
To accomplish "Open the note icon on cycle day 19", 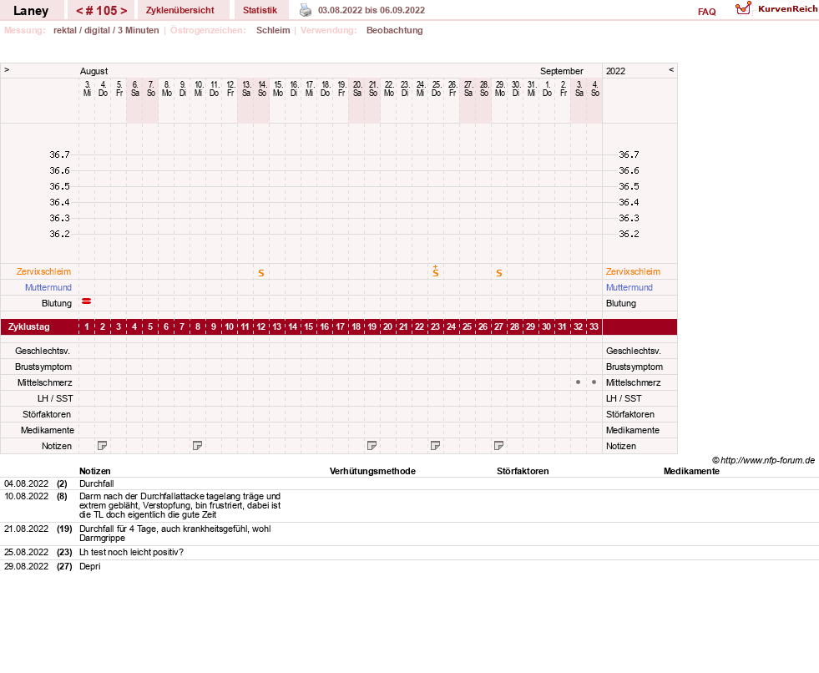I will (372, 446).
